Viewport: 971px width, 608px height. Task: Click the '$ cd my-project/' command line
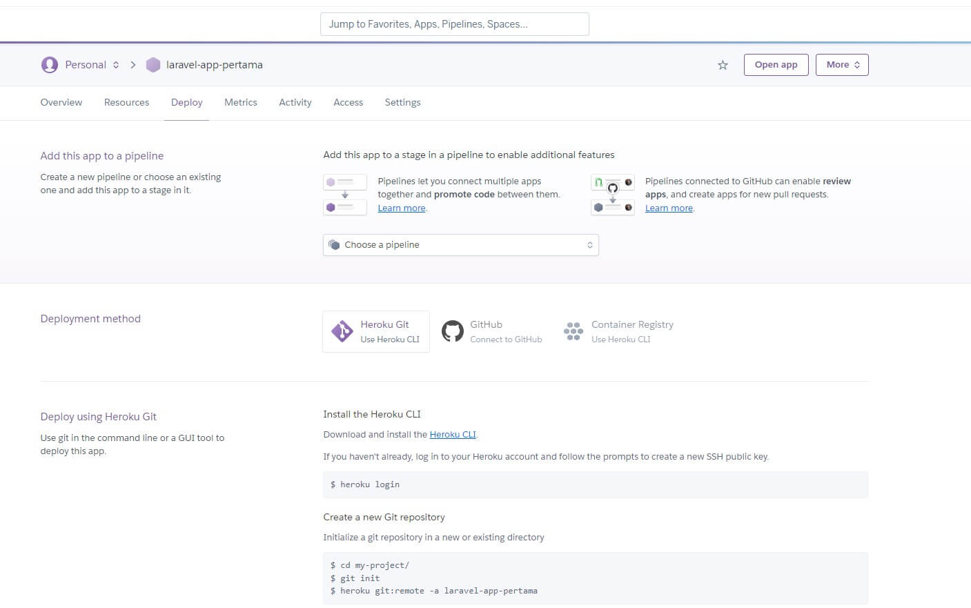(370, 565)
